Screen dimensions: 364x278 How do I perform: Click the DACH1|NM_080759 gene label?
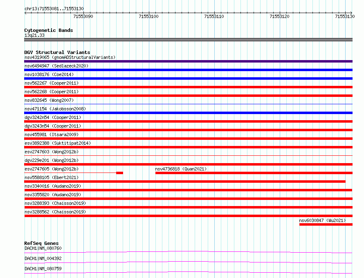pyautogui.click(x=43, y=269)
